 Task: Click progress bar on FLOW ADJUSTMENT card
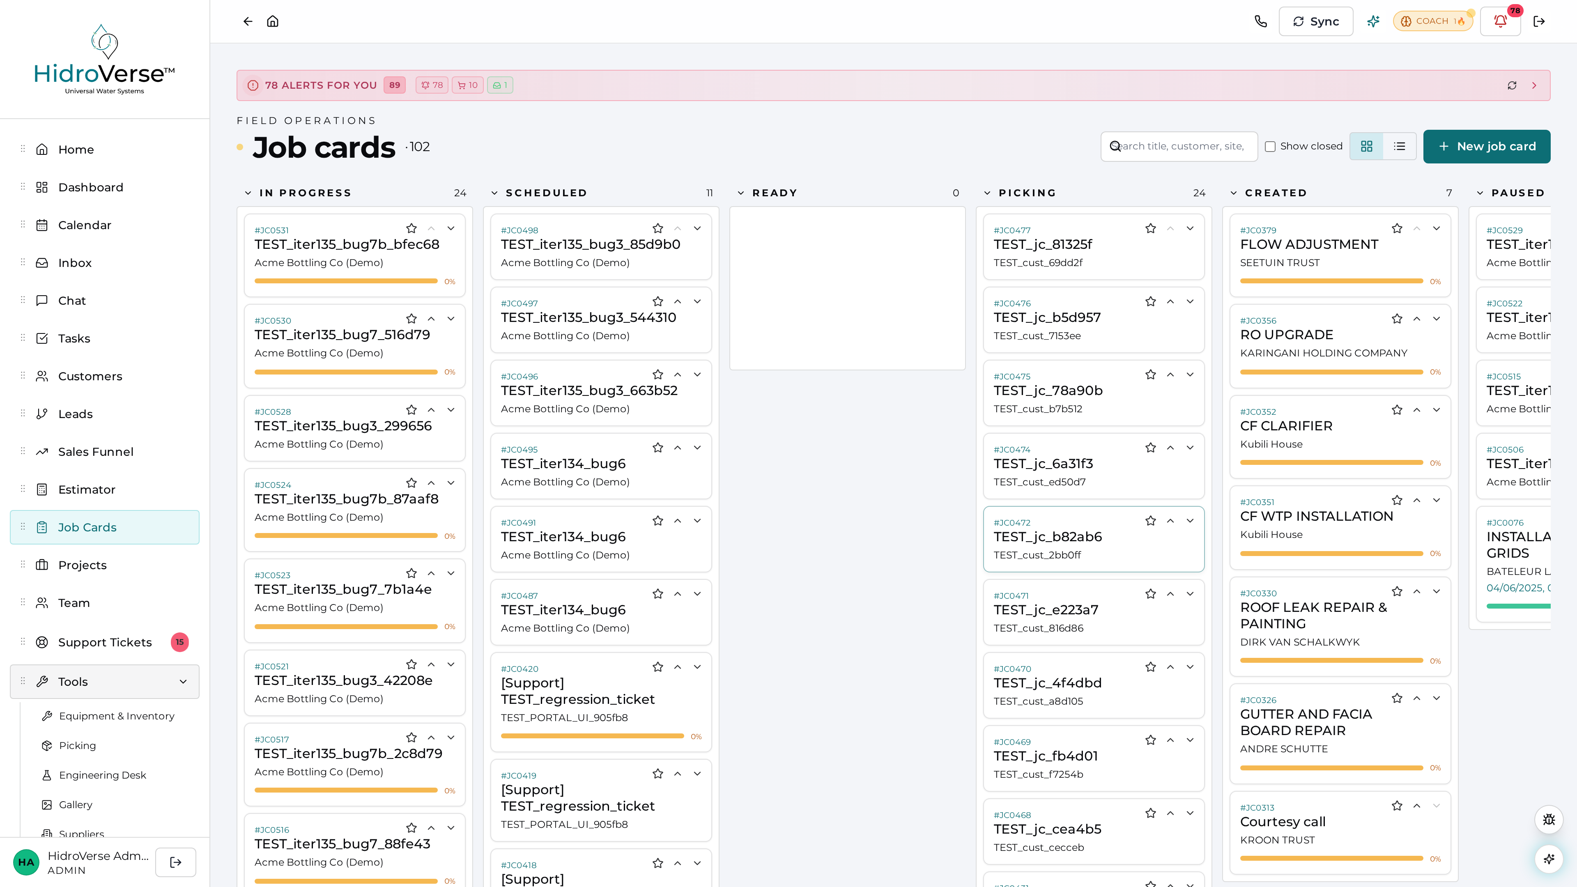pos(1331,281)
